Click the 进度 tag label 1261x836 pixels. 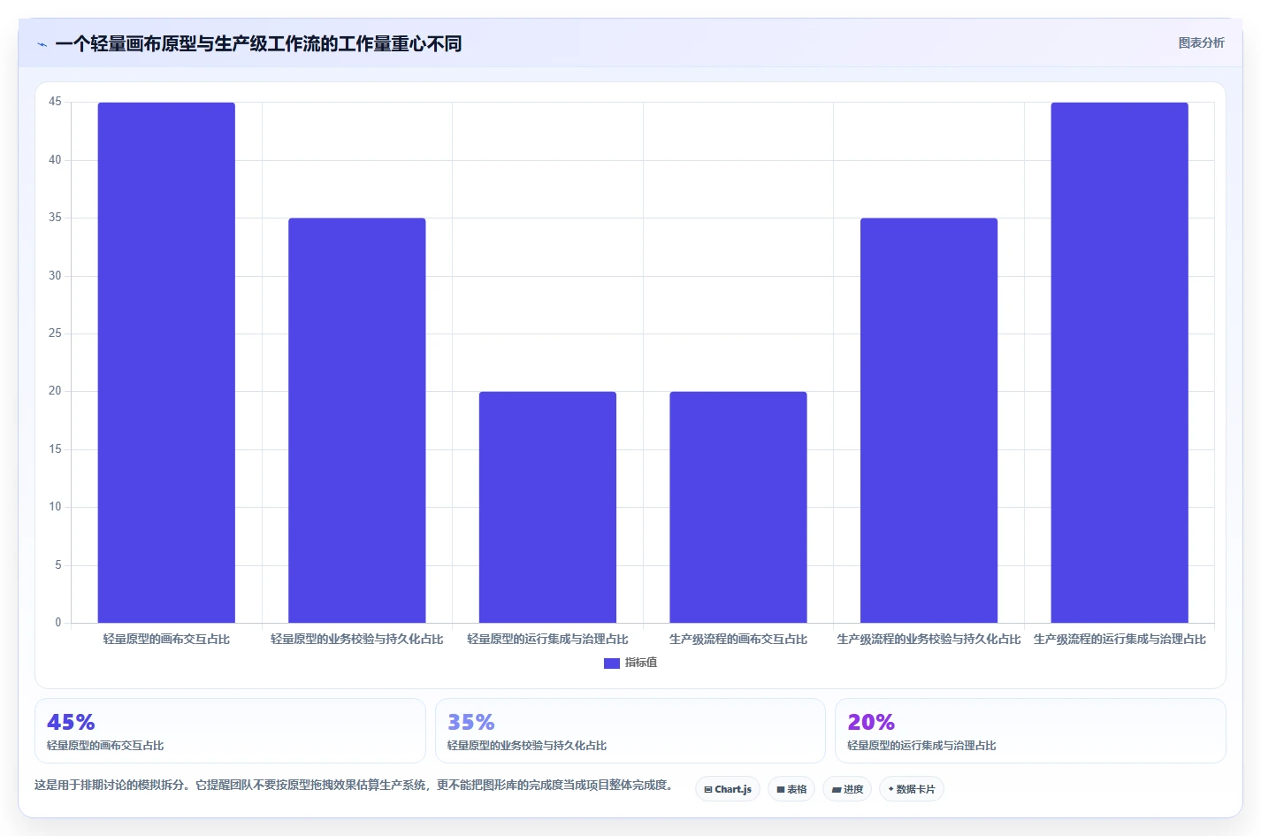[x=853, y=789]
